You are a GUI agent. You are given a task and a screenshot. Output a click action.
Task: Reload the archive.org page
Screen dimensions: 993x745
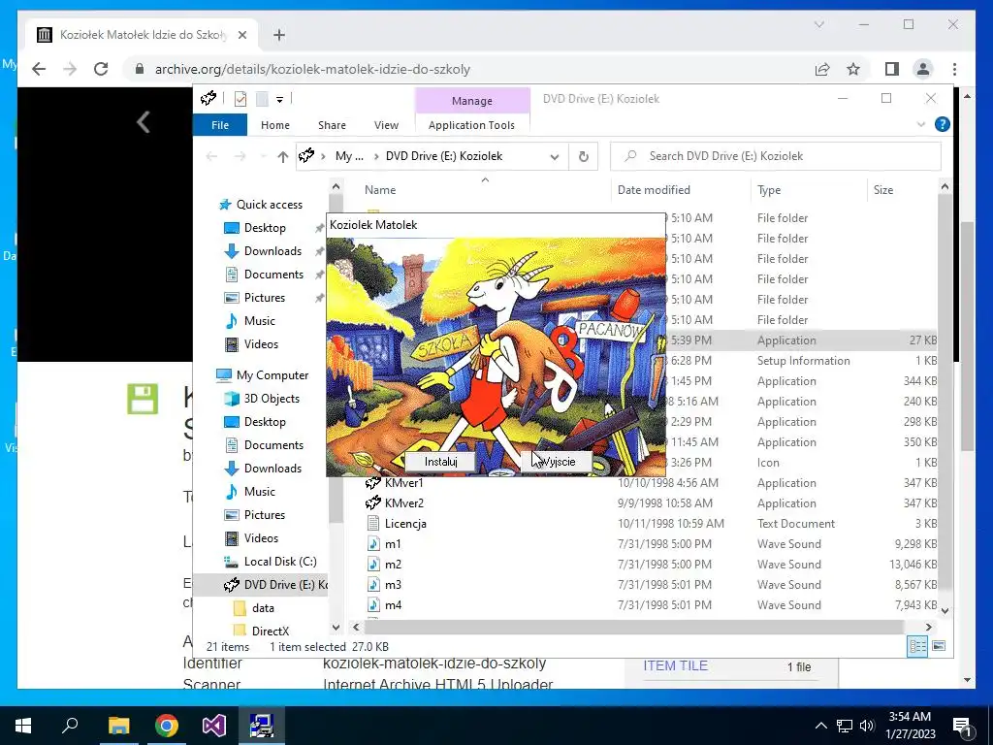click(x=101, y=69)
